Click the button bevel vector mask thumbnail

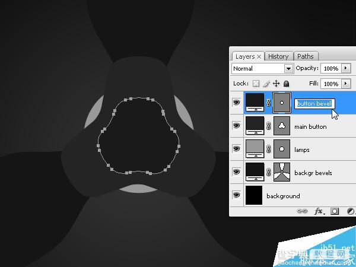point(282,103)
